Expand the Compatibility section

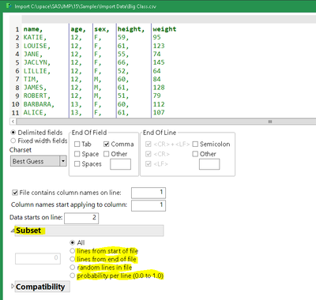[13, 286]
